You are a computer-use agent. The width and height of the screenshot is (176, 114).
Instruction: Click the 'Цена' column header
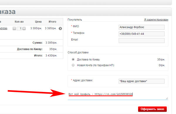(38, 22)
